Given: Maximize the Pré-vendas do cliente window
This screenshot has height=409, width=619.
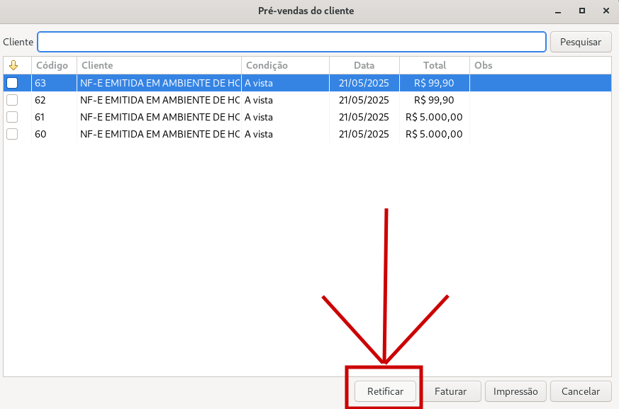Looking at the screenshot, I should [x=582, y=11].
